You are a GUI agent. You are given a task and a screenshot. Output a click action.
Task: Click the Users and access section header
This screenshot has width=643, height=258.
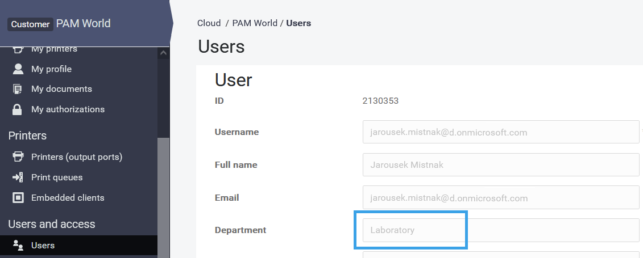[52, 224]
